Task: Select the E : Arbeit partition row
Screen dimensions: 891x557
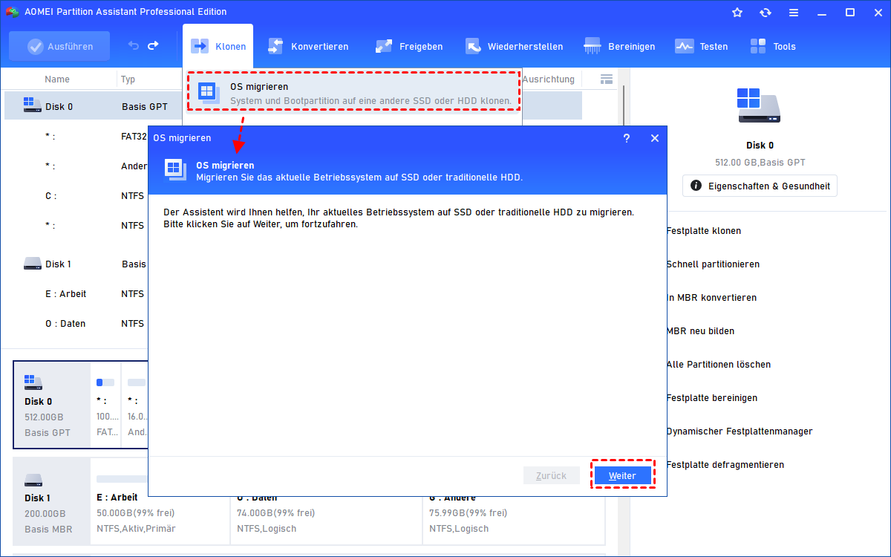Action: pos(76,293)
